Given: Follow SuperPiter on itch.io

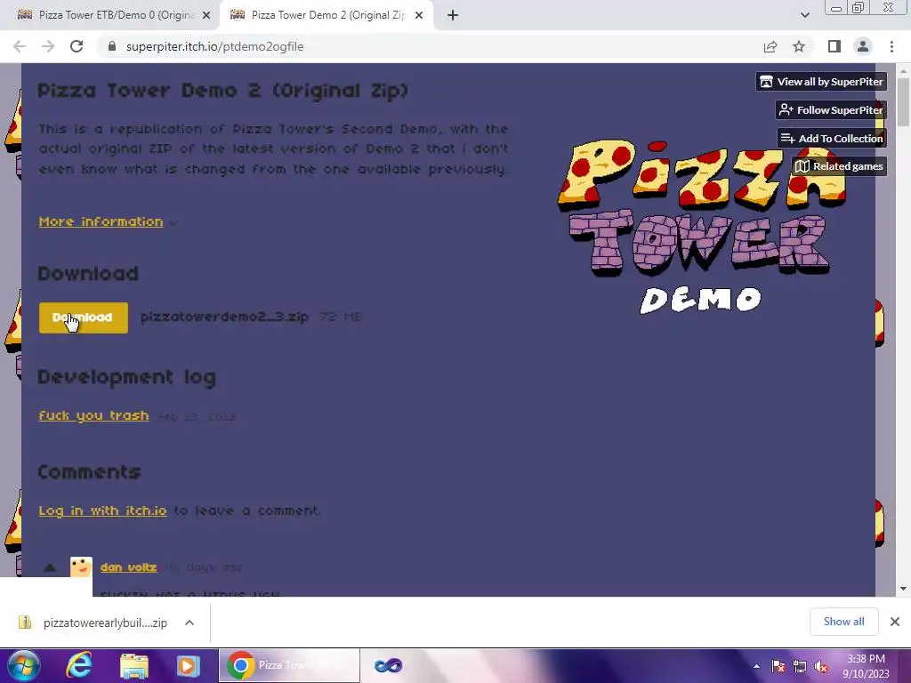Looking at the screenshot, I should [x=831, y=109].
